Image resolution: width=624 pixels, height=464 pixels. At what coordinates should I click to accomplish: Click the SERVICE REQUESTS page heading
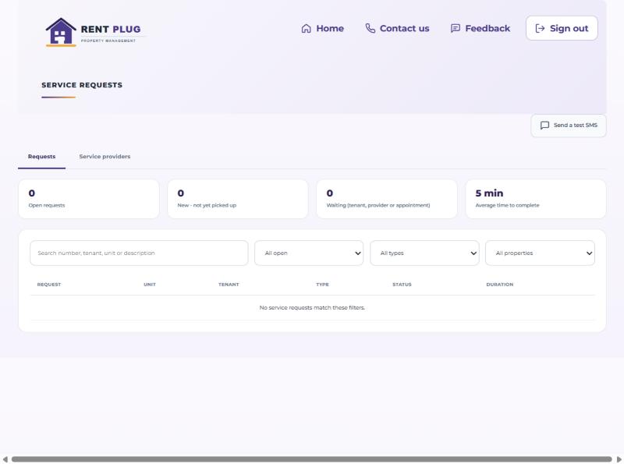[82, 85]
